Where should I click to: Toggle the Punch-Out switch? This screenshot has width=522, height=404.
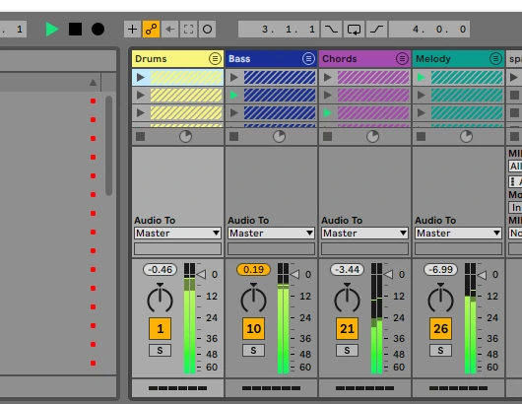[x=377, y=30]
